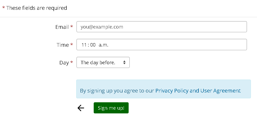Viewport: 257px width, 120px height.
Task: Click the Email field label
Action: coord(62,27)
